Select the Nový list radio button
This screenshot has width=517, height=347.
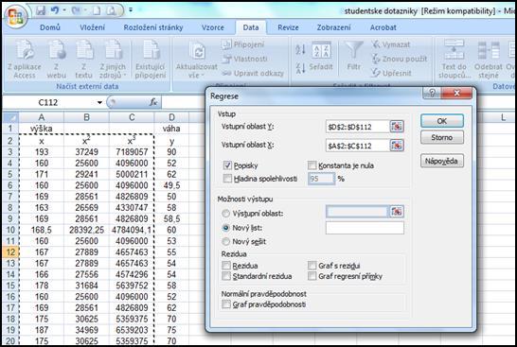[226, 228]
